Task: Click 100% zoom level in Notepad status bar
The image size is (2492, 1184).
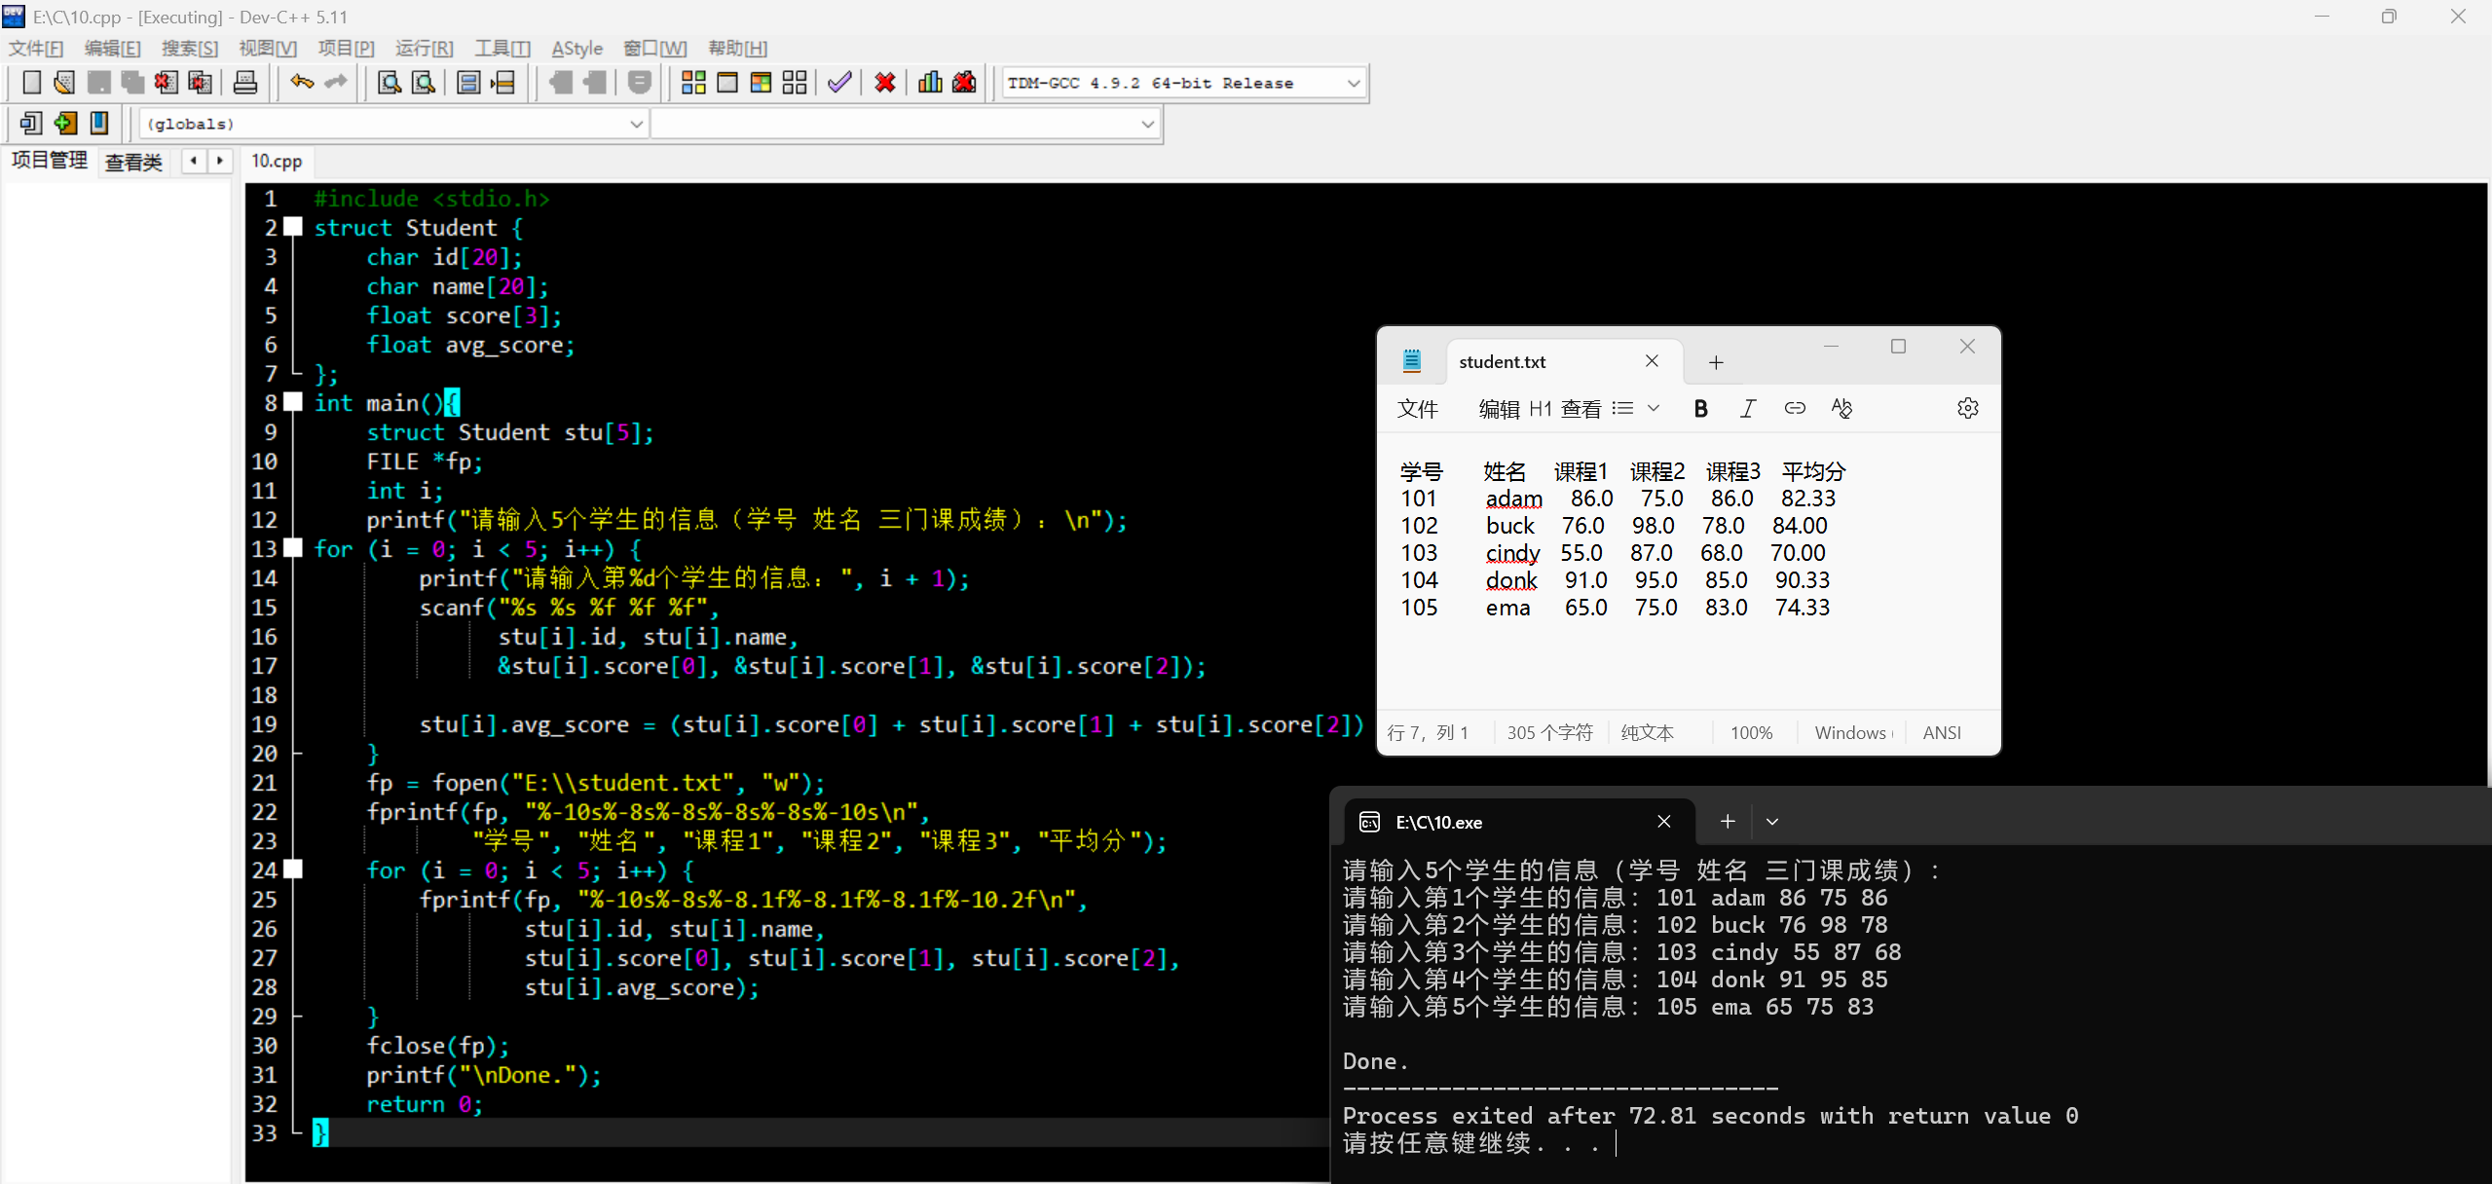Action: pos(1750,733)
